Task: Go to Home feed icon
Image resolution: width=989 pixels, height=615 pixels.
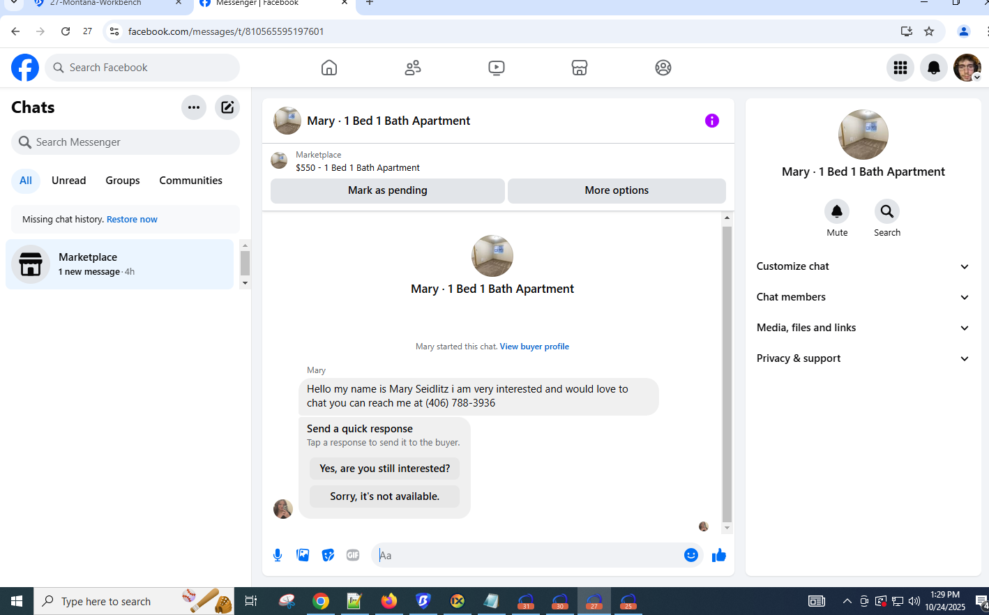Action: click(x=329, y=68)
